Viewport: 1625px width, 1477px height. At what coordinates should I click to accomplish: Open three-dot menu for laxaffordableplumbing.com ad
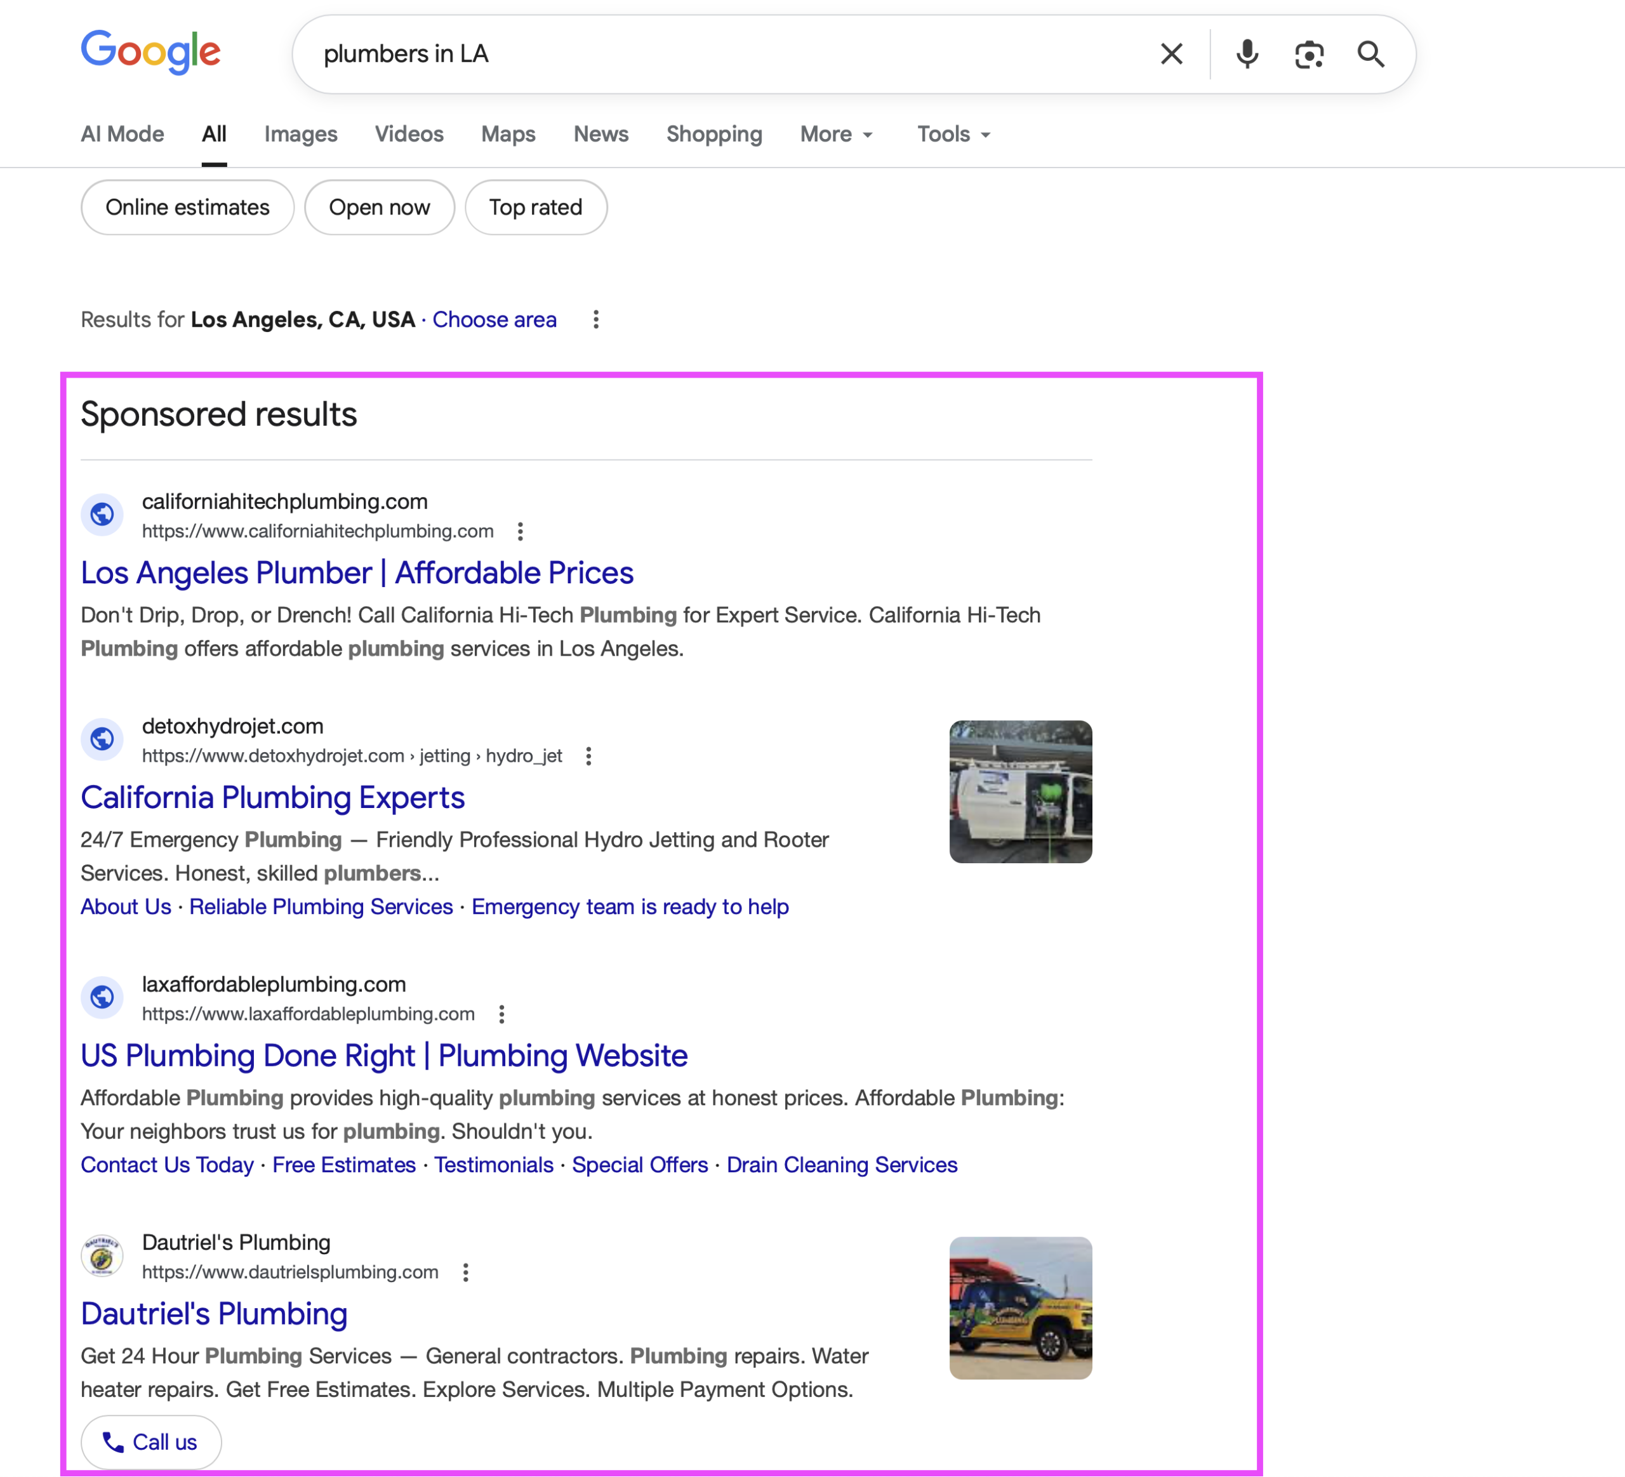[x=501, y=1014]
